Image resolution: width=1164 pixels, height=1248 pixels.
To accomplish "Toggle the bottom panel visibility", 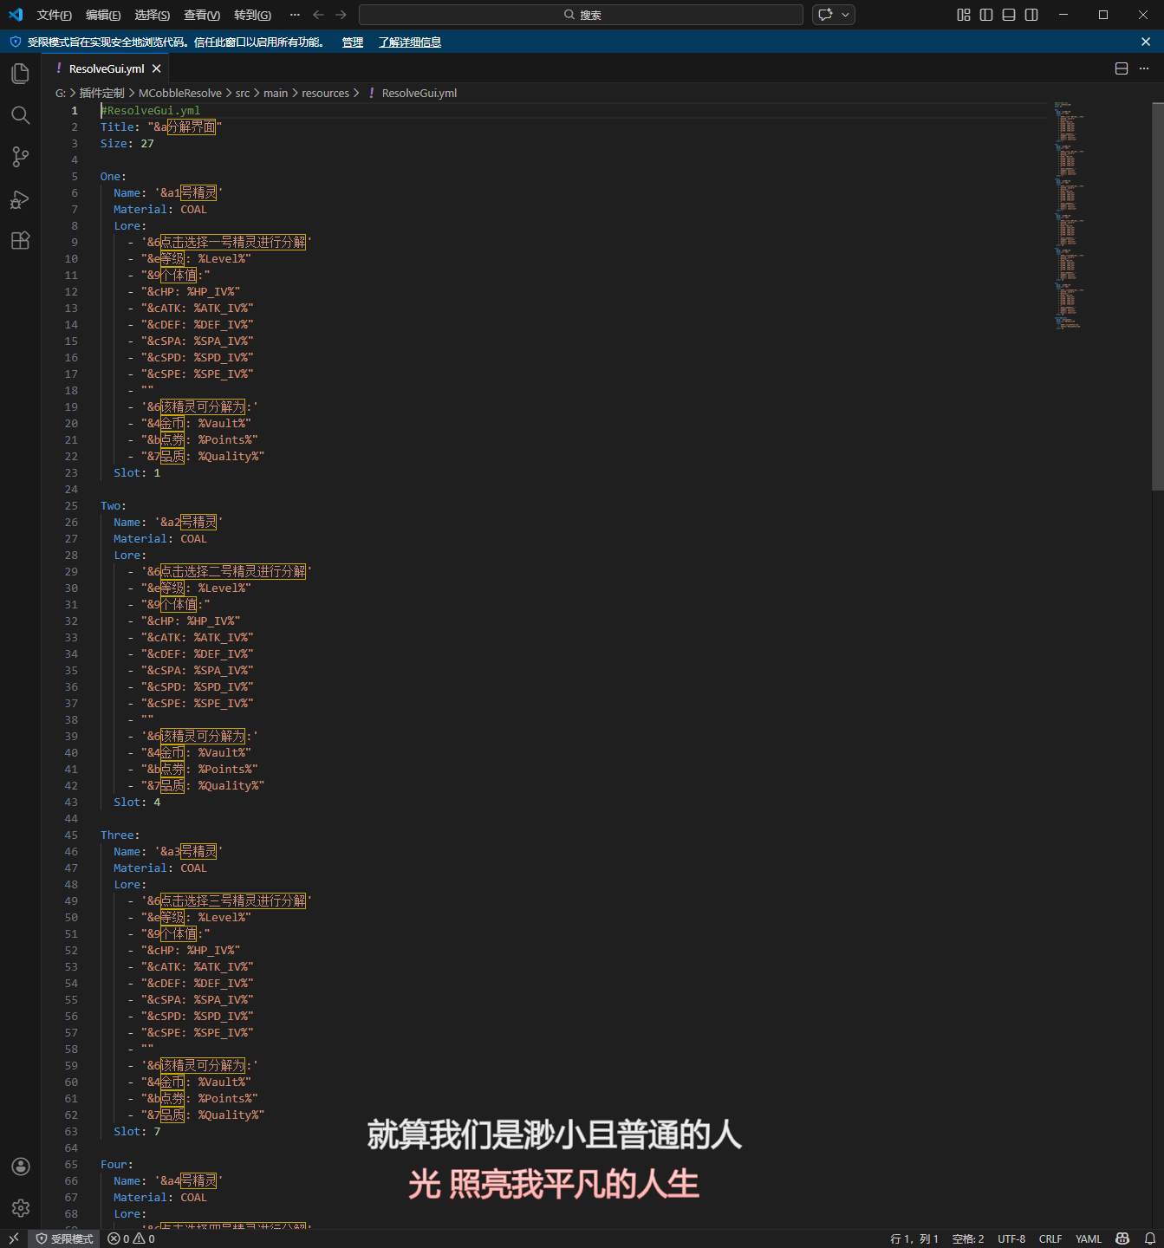I will point(1009,15).
